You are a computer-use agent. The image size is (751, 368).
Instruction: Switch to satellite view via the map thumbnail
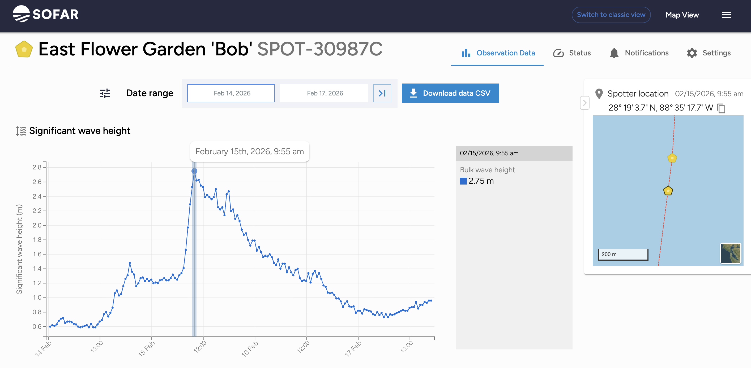coord(730,253)
